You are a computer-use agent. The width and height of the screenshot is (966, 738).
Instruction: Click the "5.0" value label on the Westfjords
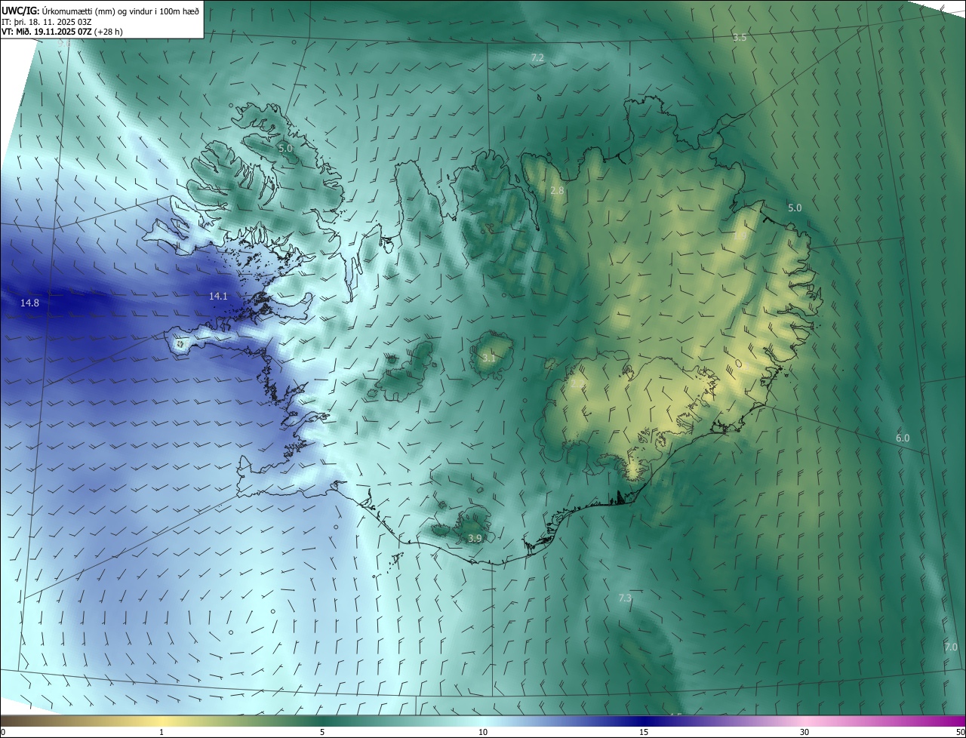coord(285,149)
